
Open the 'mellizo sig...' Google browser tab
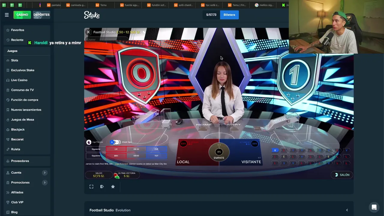265,5
